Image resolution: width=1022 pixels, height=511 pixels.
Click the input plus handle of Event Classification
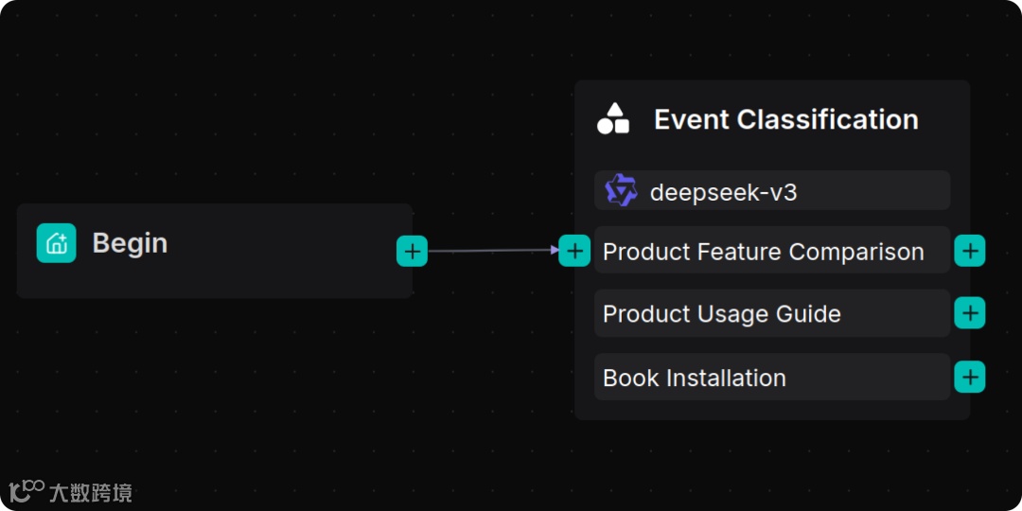tap(574, 251)
